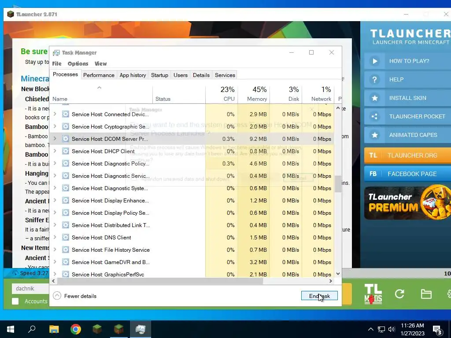451x338 pixels.
Task: Switch to the App history tab
Action: coord(133,75)
